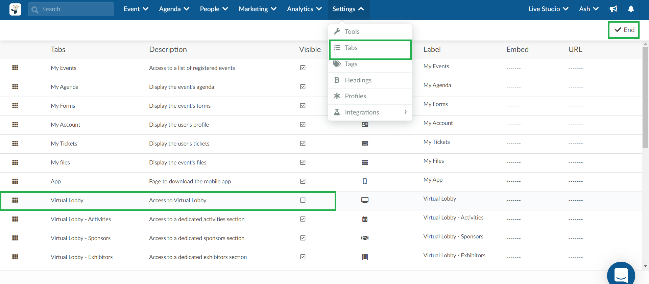The image size is (649, 284).
Task: Click the magnifier search icon
Action: coord(35,9)
